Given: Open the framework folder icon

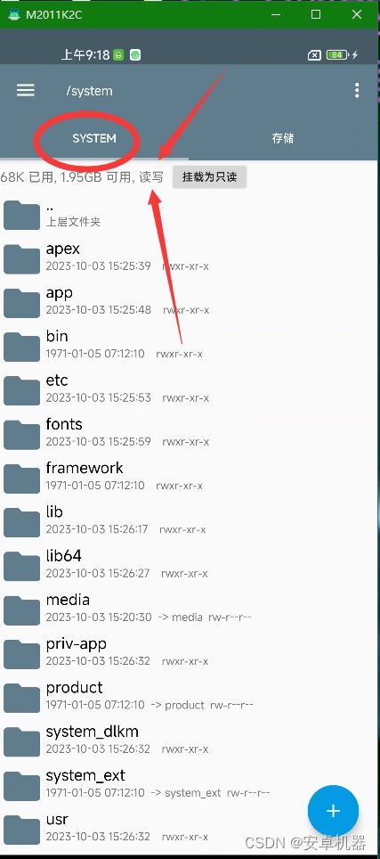Looking at the screenshot, I should tap(22, 478).
